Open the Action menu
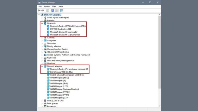 click(47, 6)
